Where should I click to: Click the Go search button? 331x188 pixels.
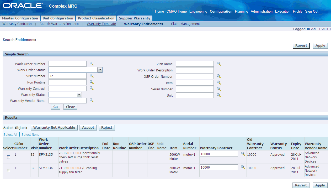click(56, 107)
